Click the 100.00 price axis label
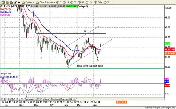This screenshot has width=176, height=109. point(168,8)
